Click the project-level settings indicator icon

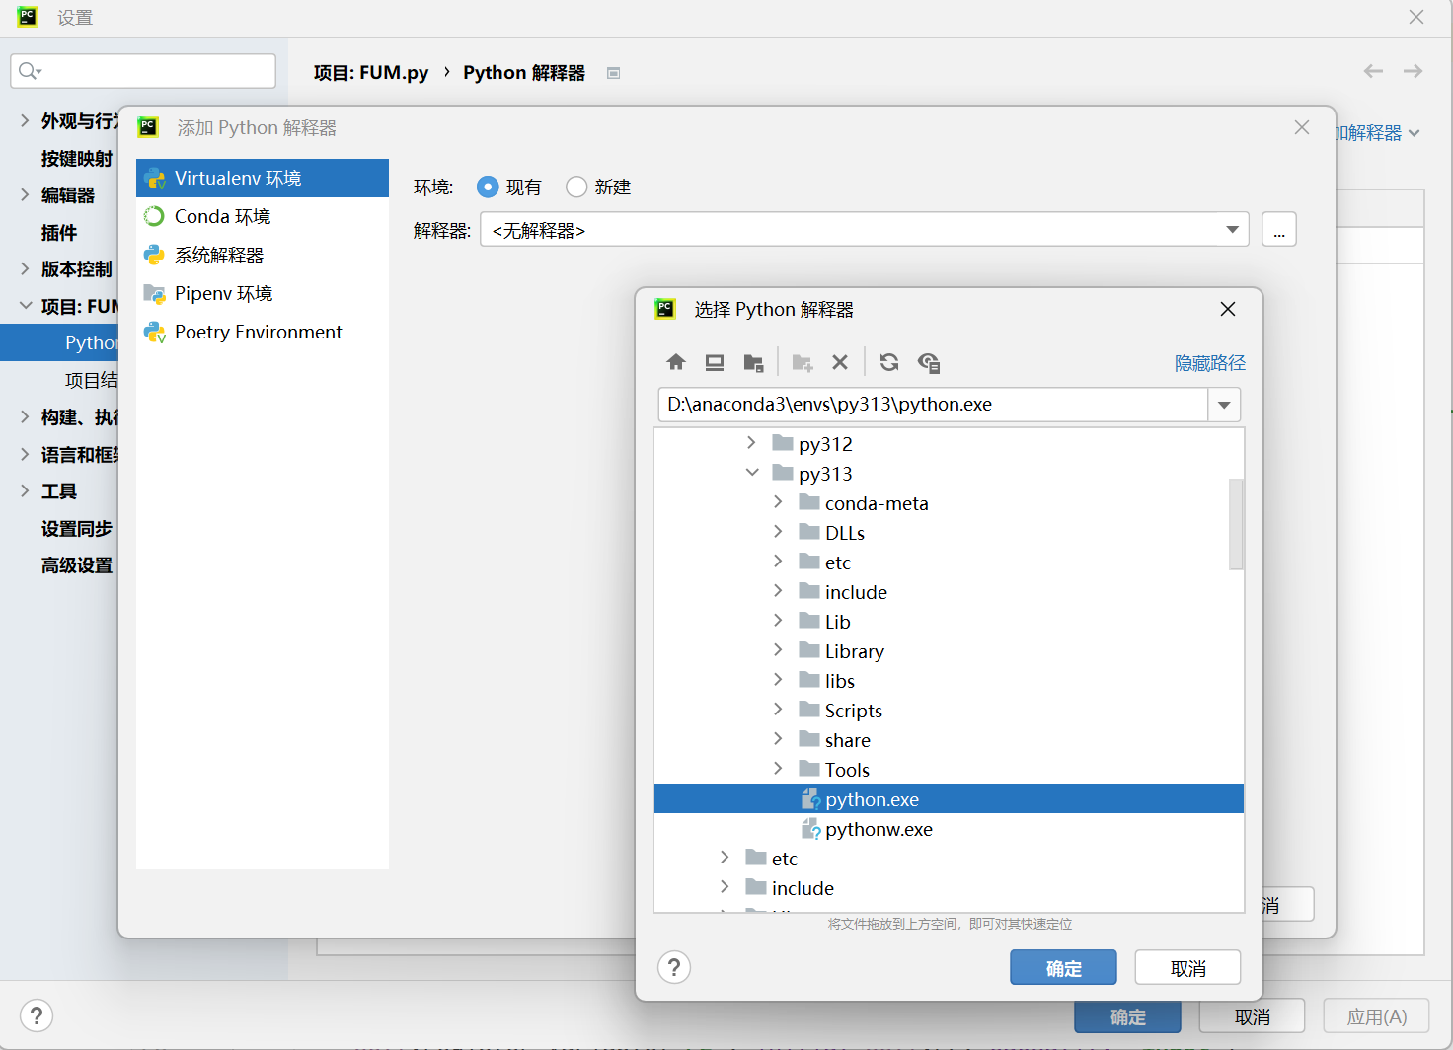pyautogui.click(x=613, y=73)
